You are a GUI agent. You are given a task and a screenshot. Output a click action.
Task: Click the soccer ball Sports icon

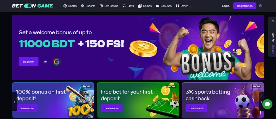click(65, 6)
